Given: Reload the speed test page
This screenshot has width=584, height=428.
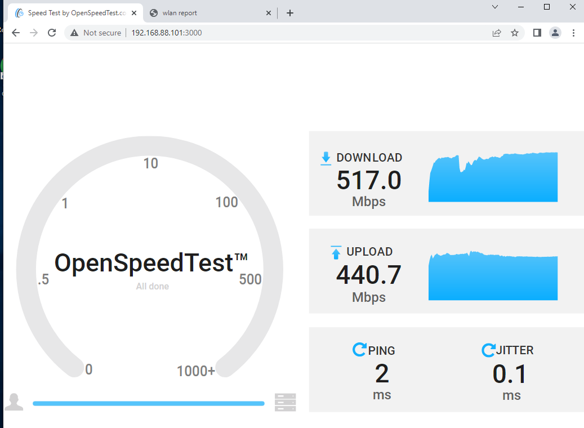Looking at the screenshot, I should point(52,33).
